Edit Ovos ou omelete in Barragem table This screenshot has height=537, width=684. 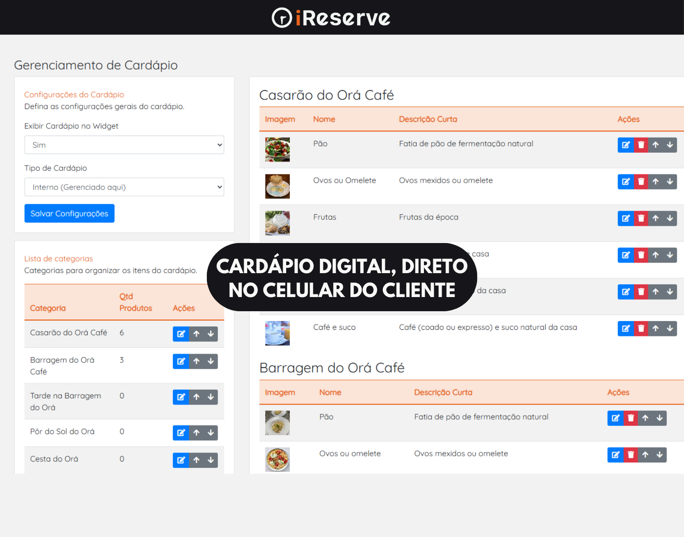(x=616, y=455)
